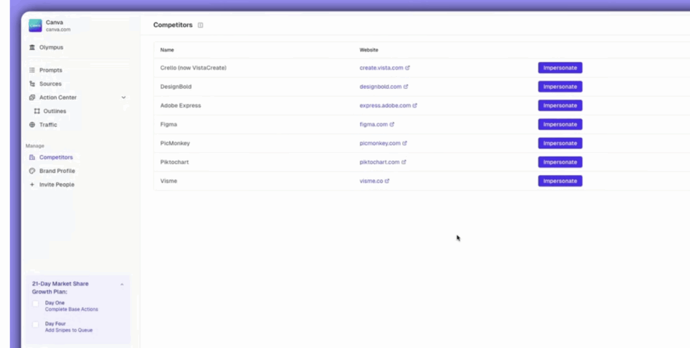
Task: Collapse the 21-Day Market Share Growth Plan
Action: pyautogui.click(x=122, y=284)
